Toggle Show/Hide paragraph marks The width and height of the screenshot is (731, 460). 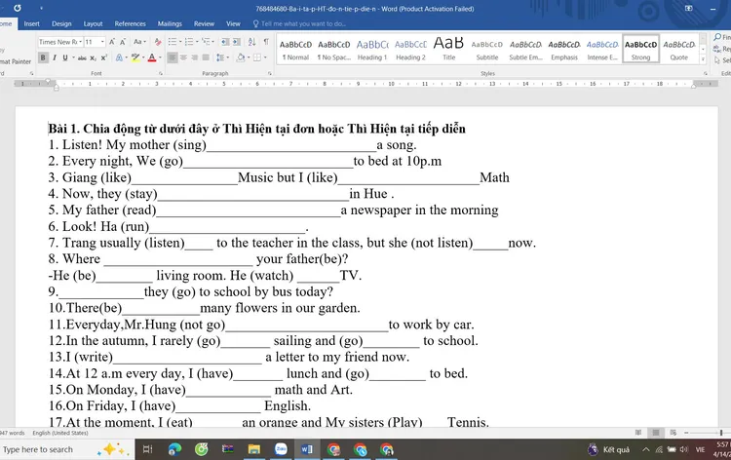pos(266,42)
